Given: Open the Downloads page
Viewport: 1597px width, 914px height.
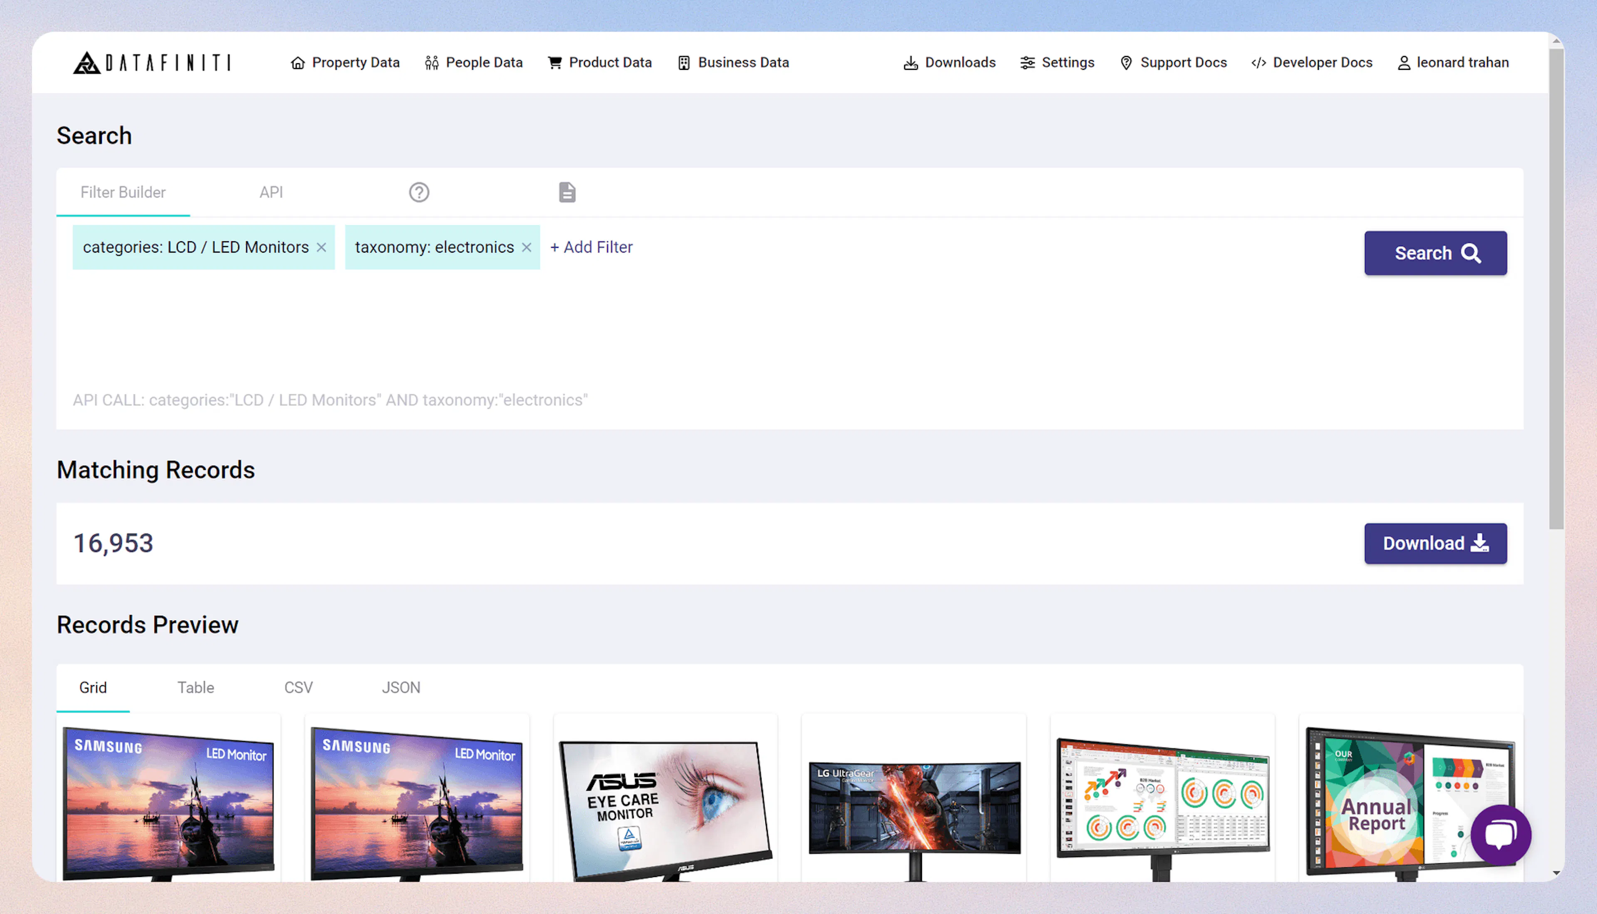Looking at the screenshot, I should click(x=949, y=62).
